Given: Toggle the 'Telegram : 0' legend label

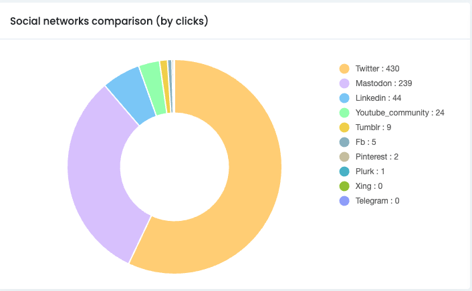Looking at the screenshot, I should click(x=377, y=201).
